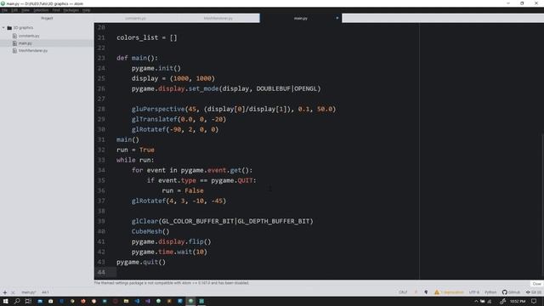This screenshot has height=306, width=544.
Task: Open the Git panel in status bar
Action: click(534, 292)
